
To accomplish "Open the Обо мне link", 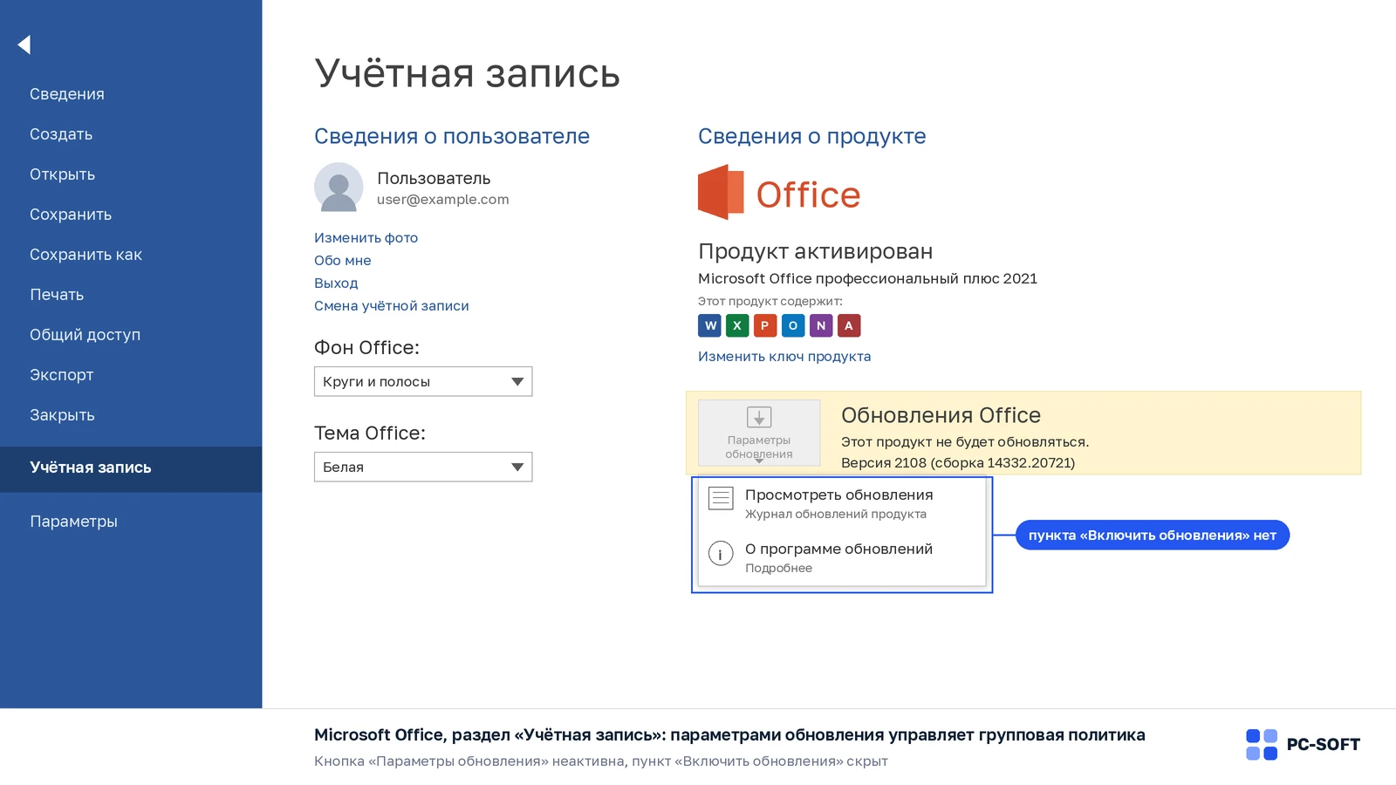I will pos(343,260).
